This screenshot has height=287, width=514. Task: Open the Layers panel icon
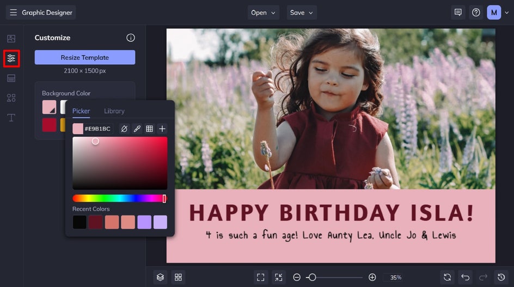click(x=160, y=277)
